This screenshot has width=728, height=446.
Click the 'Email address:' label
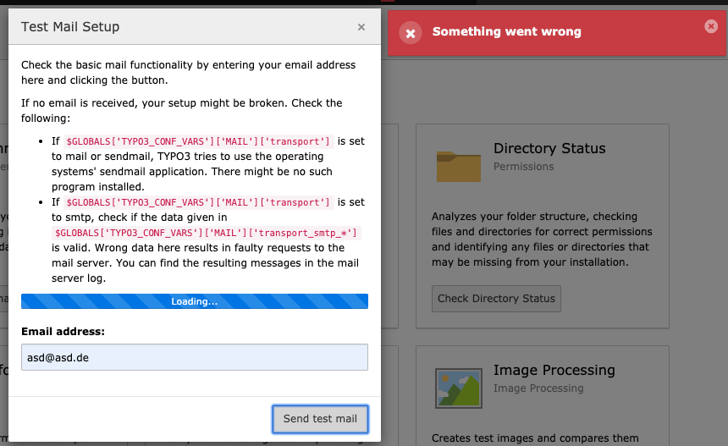tap(63, 331)
